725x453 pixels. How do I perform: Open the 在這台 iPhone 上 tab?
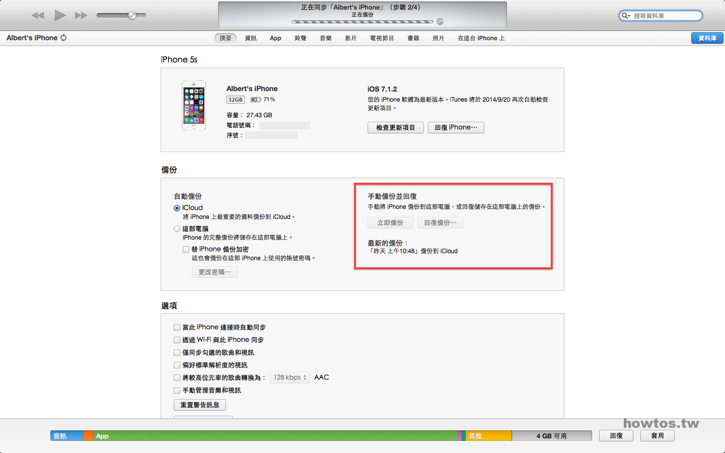pos(481,38)
